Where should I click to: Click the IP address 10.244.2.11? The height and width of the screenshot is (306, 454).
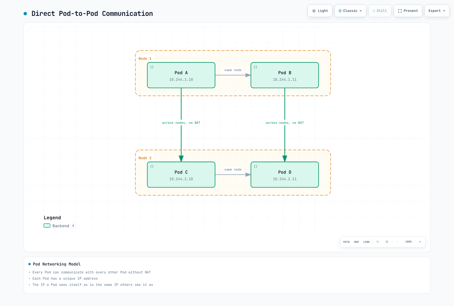click(x=285, y=179)
